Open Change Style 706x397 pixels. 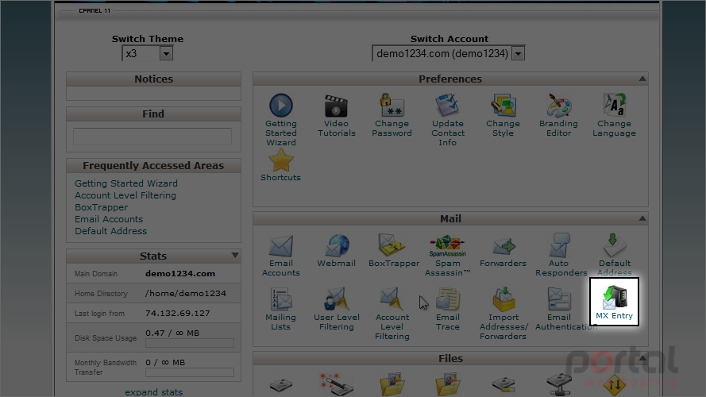(503, 106)
